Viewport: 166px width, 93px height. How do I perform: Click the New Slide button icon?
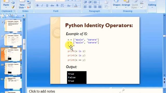point(22,1)
